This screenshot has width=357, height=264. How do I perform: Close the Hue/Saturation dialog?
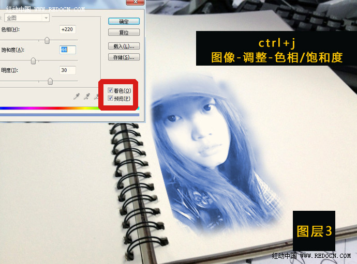[x=136, y=2]
